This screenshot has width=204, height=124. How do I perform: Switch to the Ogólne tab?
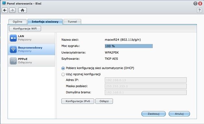17,22
